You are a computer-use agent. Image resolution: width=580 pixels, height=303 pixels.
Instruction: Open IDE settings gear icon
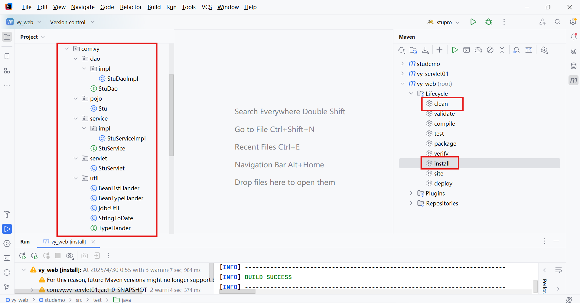coord(573,22)
